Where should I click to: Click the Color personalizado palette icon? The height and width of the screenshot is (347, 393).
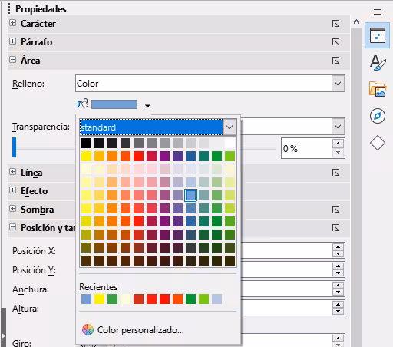pyautogui.click(x=88, y=330)
